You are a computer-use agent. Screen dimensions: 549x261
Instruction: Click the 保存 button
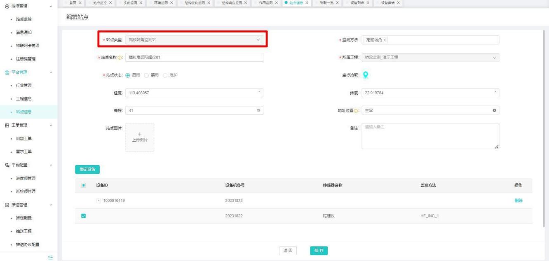pyautogui.click(x=319, y=250)
